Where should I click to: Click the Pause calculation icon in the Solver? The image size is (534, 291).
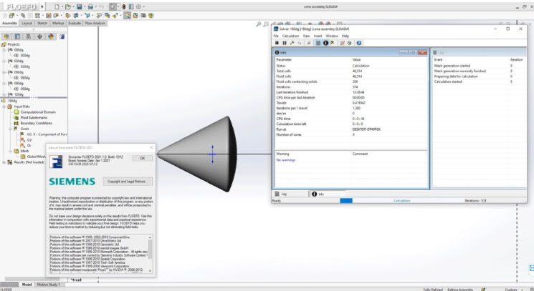click(x=285, y=43)
